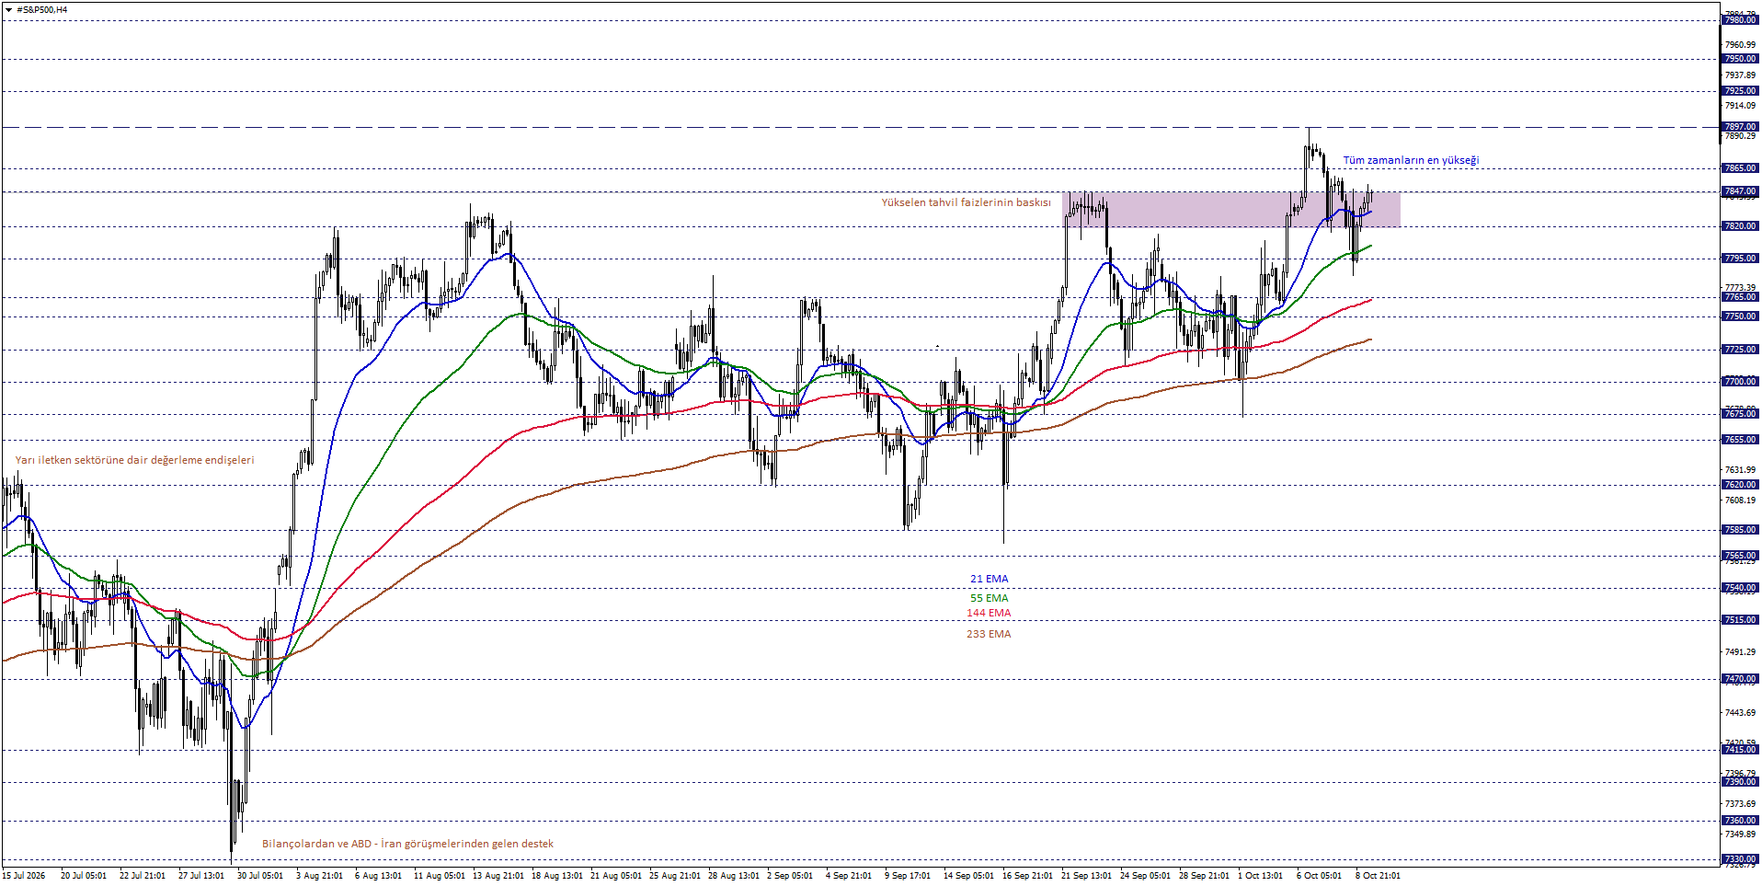Image resolution: width=1762 pixels, height=886 pixels.
Task: Click the 7565.00 price level tag
Action: click(1740, 556)
